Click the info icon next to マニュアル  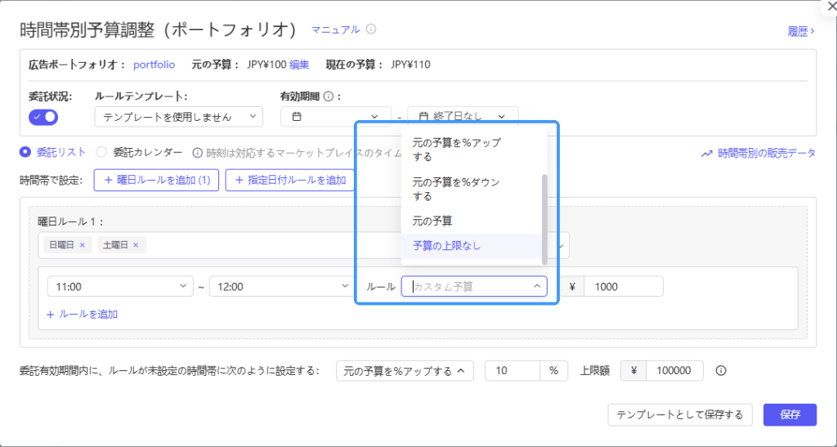pyautogui.click(x=371, y=29)
